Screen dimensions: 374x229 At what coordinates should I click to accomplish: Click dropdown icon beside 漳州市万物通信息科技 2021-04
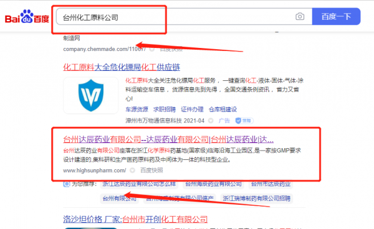coord(211,121)
